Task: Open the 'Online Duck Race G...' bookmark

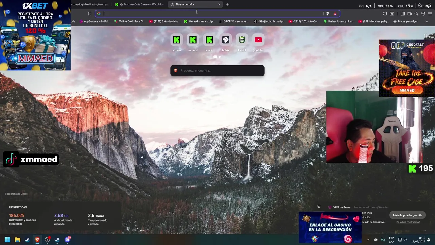Action: (129, 21)
